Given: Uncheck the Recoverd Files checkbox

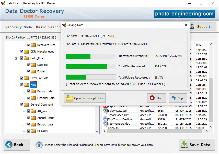Looking at the screenshot, I should click(x=28, y=45).
